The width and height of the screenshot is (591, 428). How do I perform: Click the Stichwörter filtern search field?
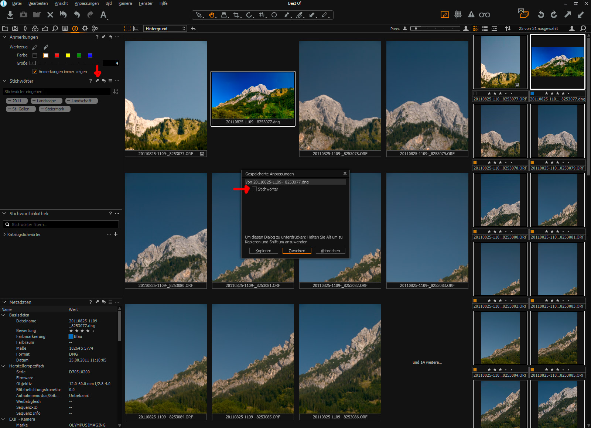pos(61,225)
